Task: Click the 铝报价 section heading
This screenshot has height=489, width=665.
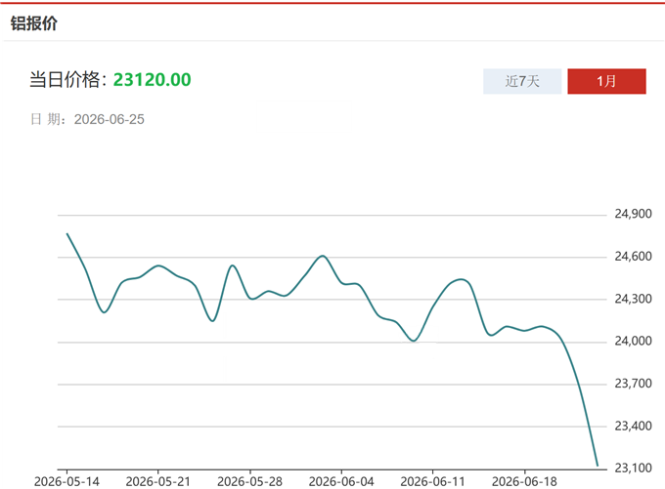Action: 34,23
